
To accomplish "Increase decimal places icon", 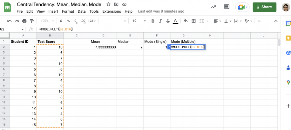I will 83,21.
